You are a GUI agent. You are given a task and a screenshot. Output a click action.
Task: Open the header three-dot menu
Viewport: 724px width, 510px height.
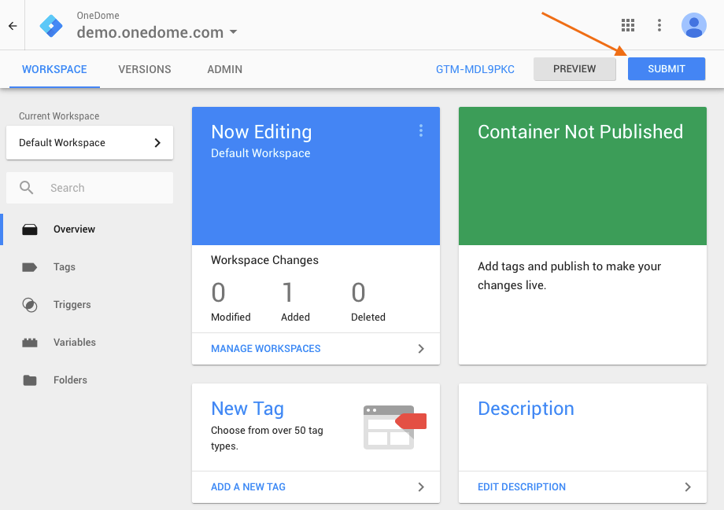coord(659,25)
